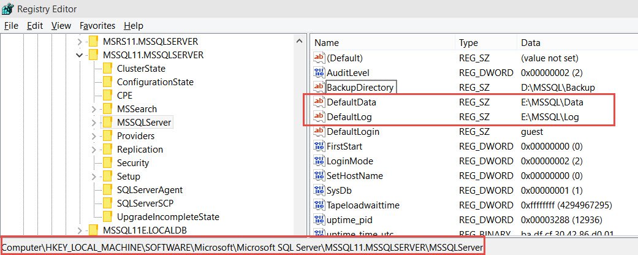
Task: Expand the MSSearch key
Action: pos(94,109)
